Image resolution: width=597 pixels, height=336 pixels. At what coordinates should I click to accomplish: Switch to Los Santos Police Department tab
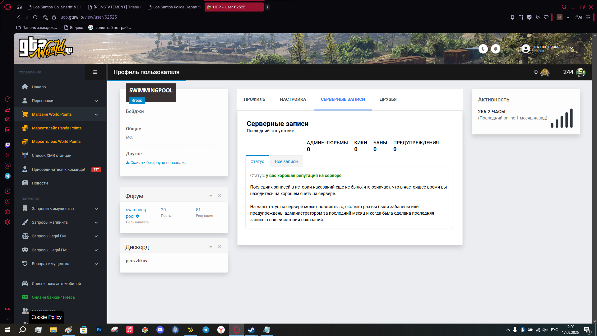click(174, 7)
